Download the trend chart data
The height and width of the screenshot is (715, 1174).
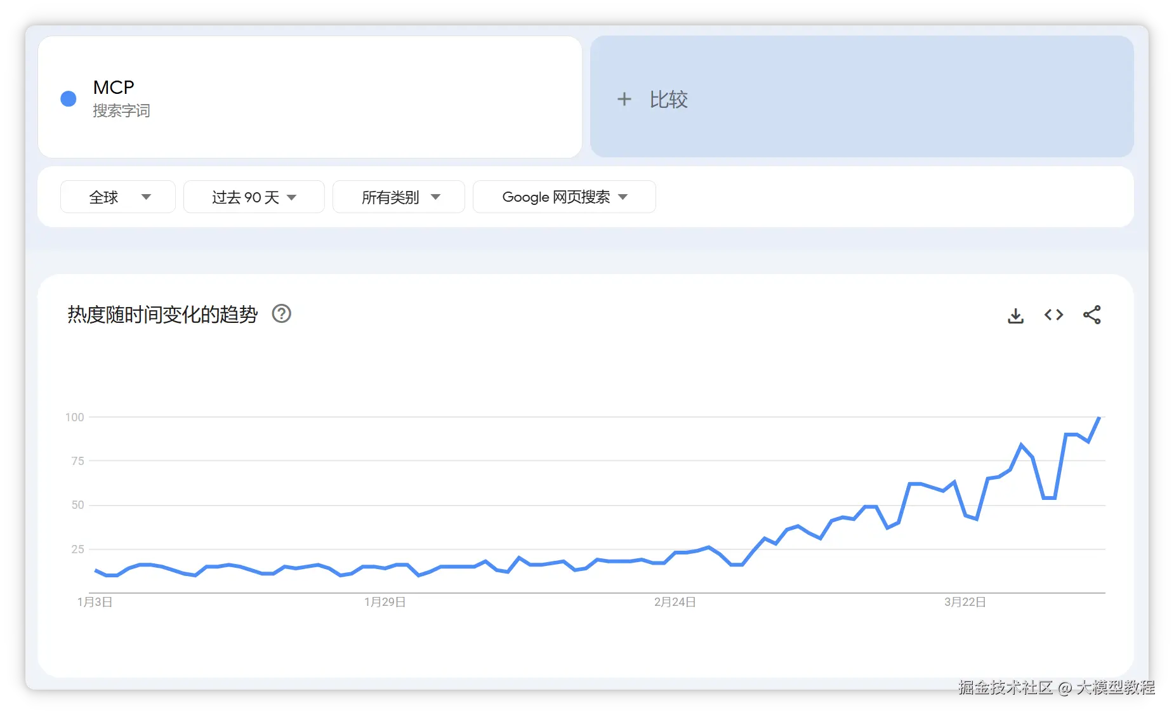[x=1015, y=315]
